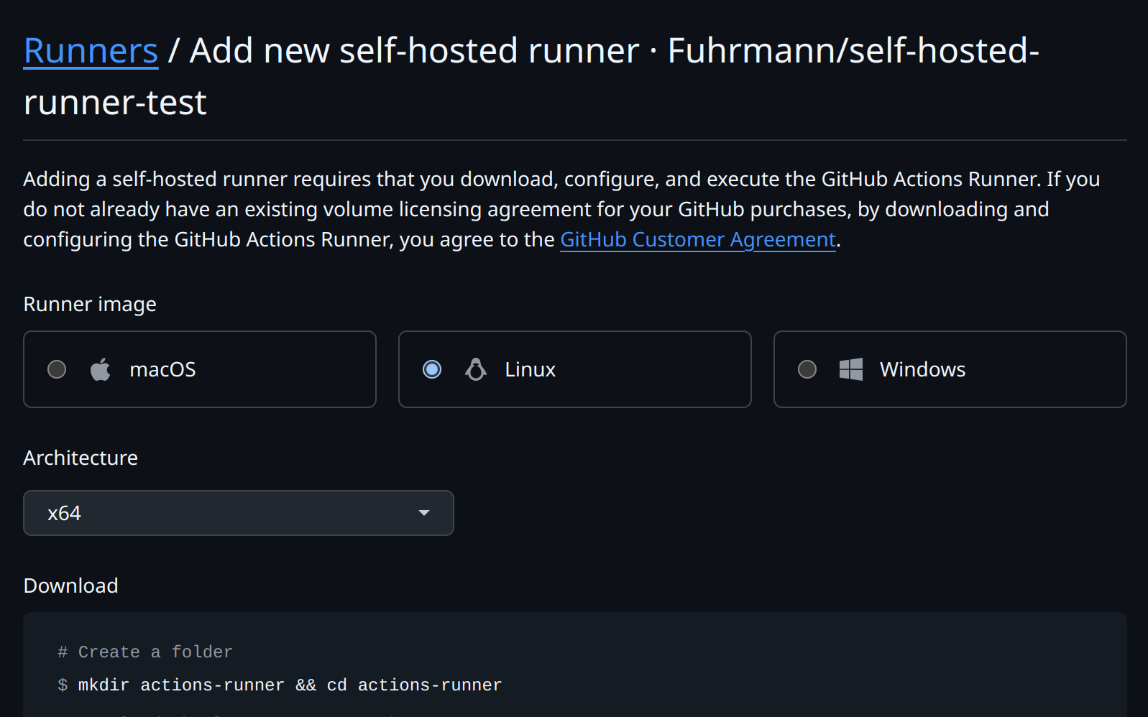
Task: Click the Architecture section label
Action: (x=81, y=458)
